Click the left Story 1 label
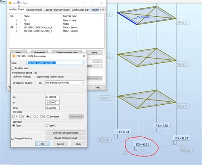 click(105, 98)
